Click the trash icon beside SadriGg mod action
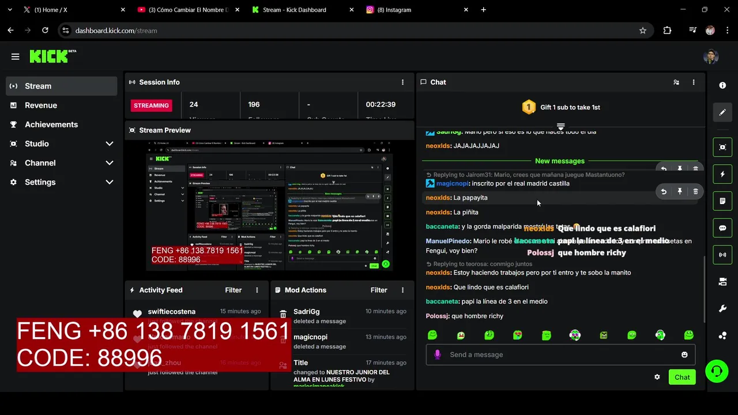Screen dimensions: 738x415 coord(283,314)
